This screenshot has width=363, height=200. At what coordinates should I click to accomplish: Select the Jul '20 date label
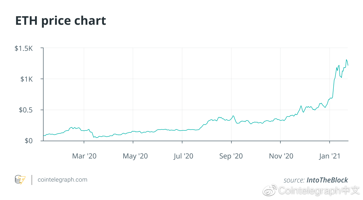184,156
